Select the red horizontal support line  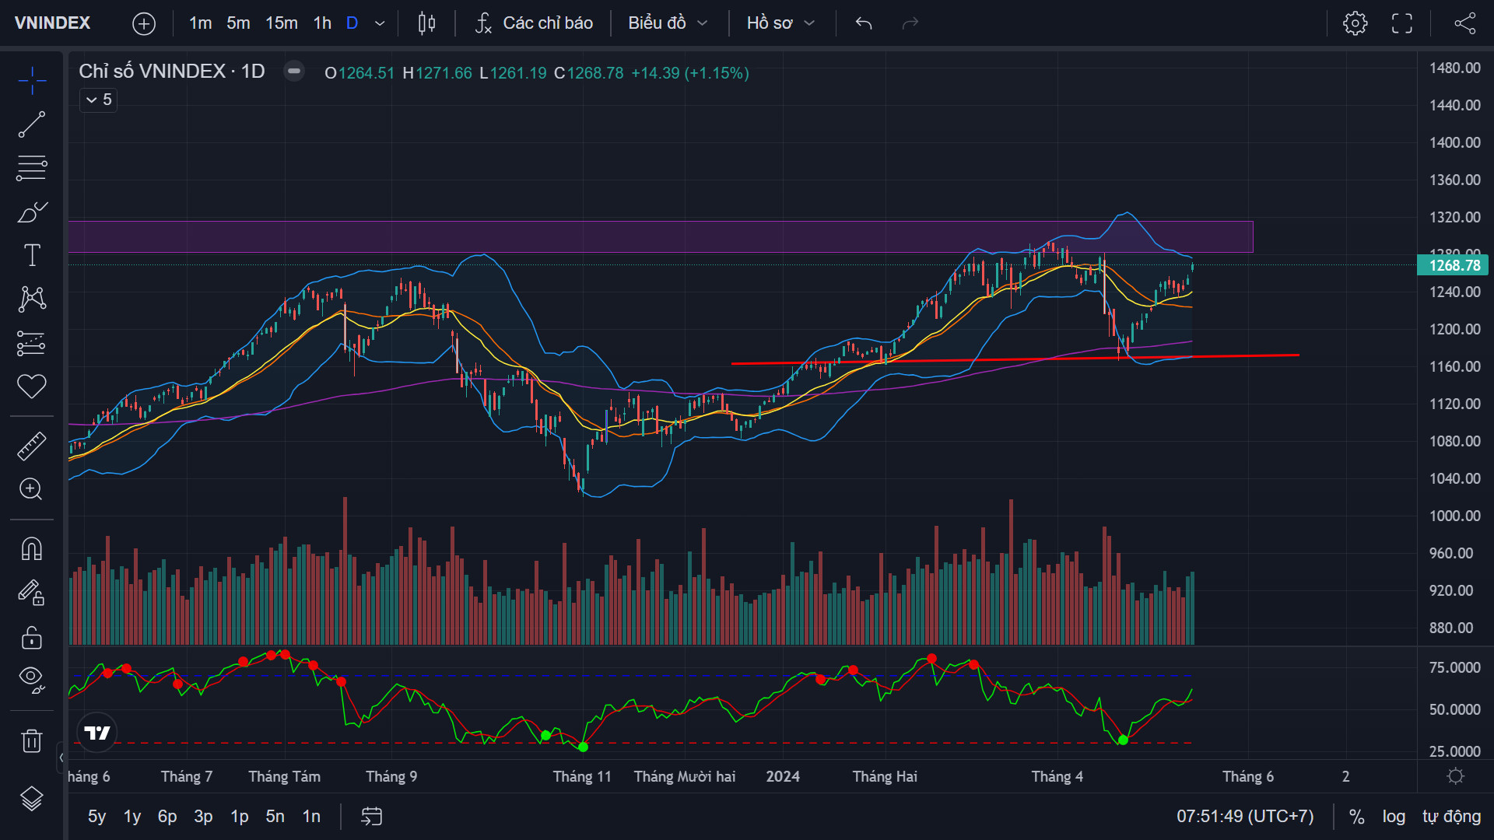(1015, 359)
